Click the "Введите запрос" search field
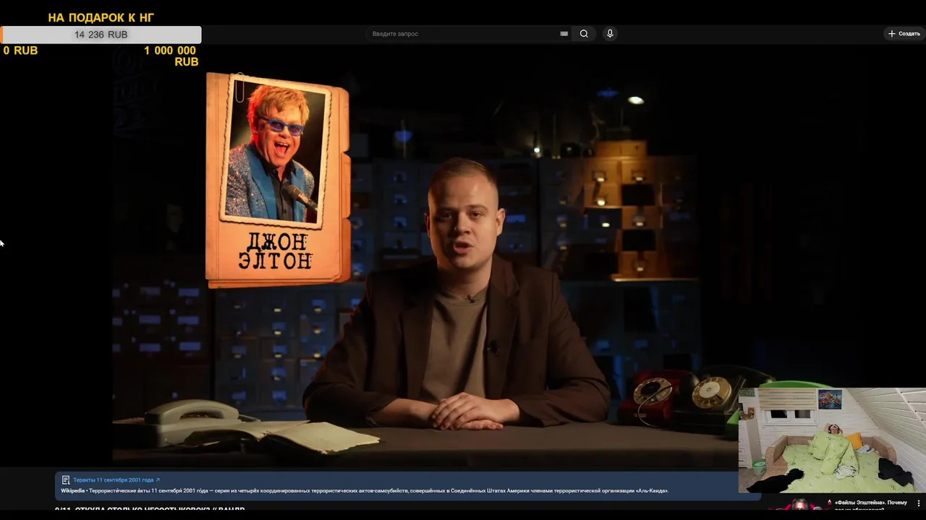 (x=463, y=34)
